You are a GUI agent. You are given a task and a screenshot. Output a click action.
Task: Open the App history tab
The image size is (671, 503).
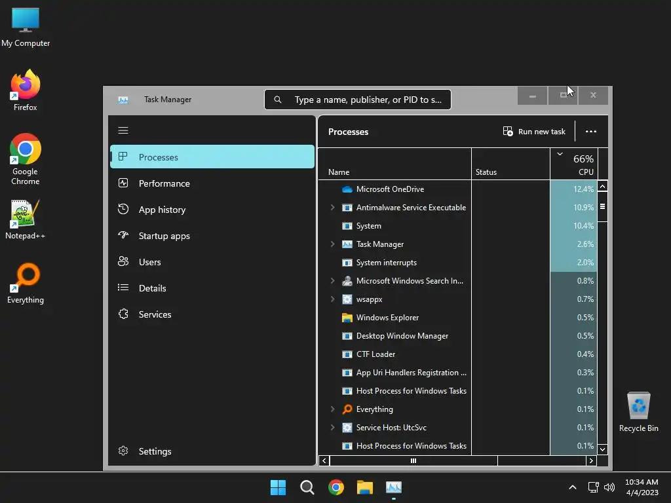212,210
